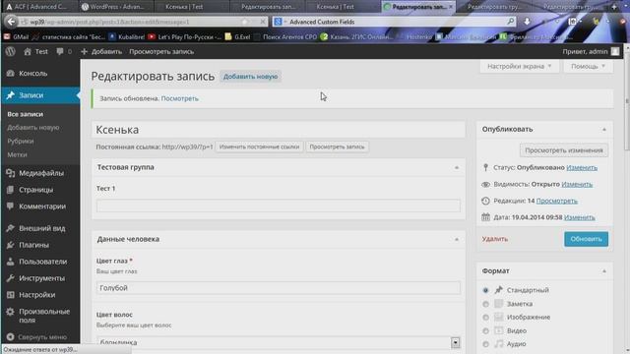Click Просмотреть next to Редакции

pos(556,201)
